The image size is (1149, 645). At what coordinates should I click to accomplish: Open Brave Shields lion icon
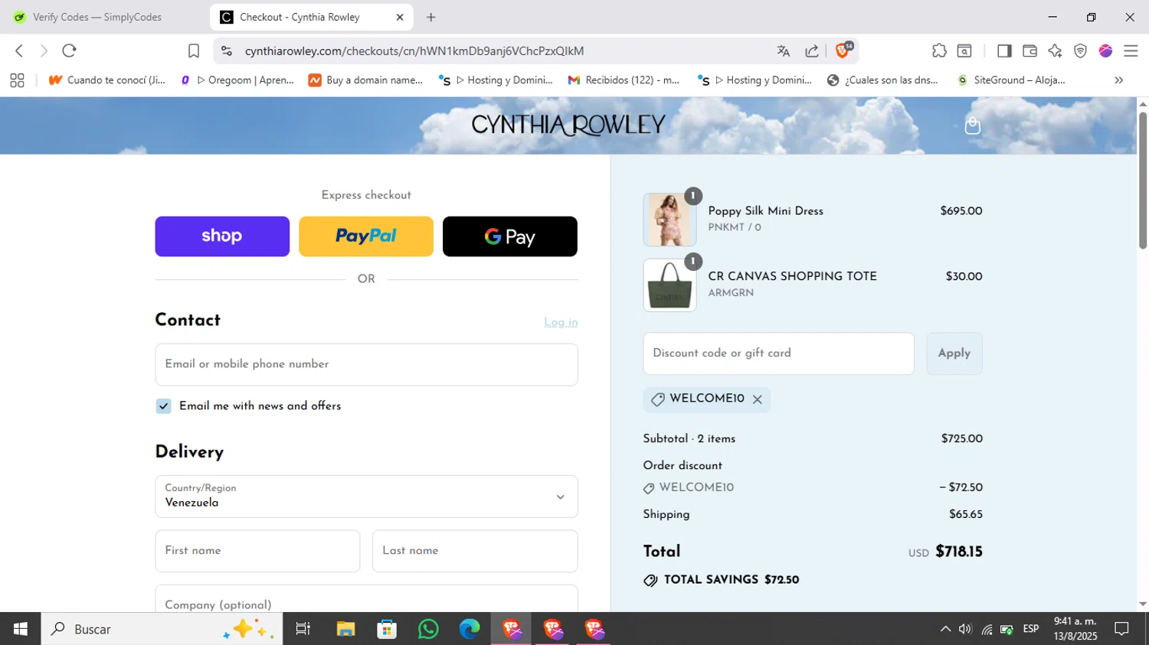[x=842, y=50]
